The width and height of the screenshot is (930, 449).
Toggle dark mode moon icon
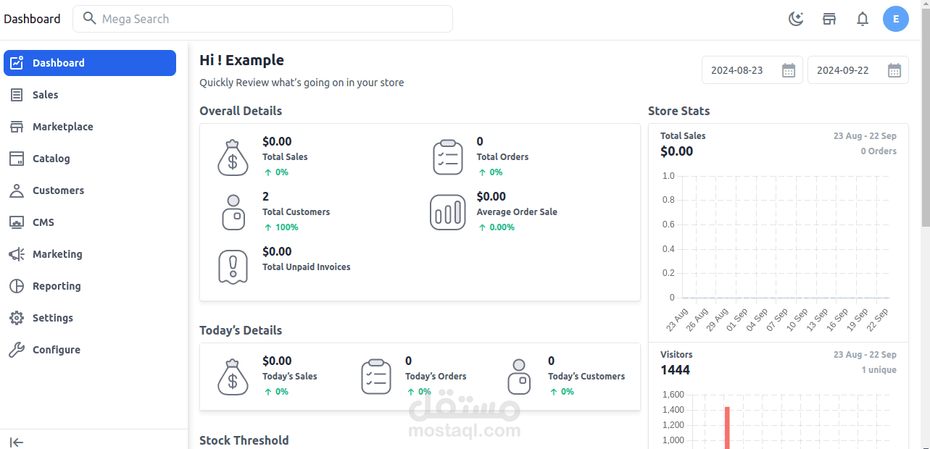coord(796,20)
